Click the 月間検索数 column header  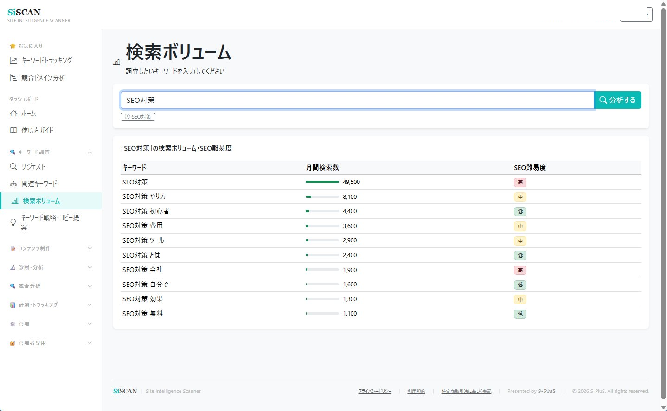[322, 168]
